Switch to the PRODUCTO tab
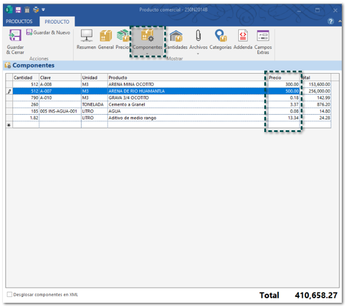The height and width of the screenshot is (308, 347). tap(57, 21)
